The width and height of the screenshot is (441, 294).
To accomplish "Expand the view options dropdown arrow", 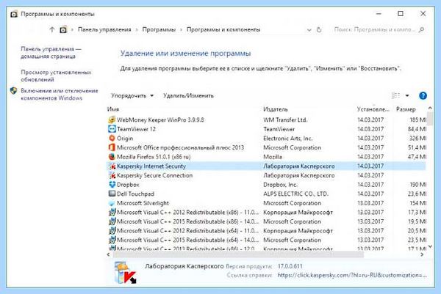I will 407,95.
